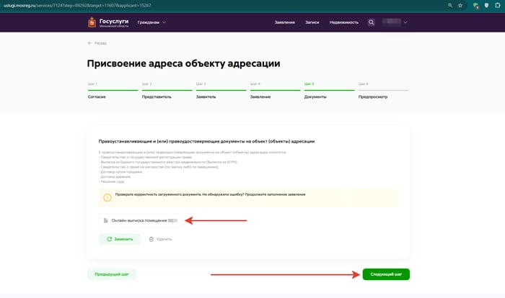Click the Предыдущий шаг button

[111, 274]
